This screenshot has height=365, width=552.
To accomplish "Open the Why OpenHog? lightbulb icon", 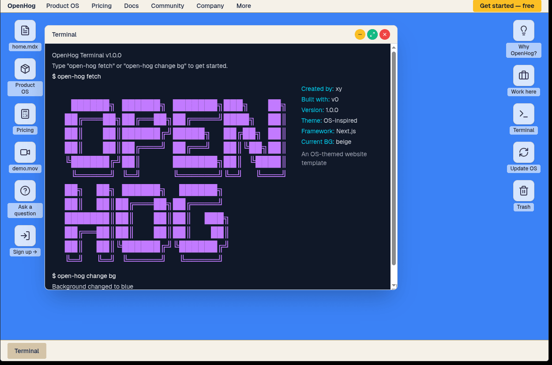I will tap(523, 30).
